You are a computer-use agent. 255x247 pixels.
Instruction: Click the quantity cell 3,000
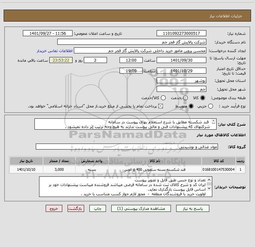point(59,169)
